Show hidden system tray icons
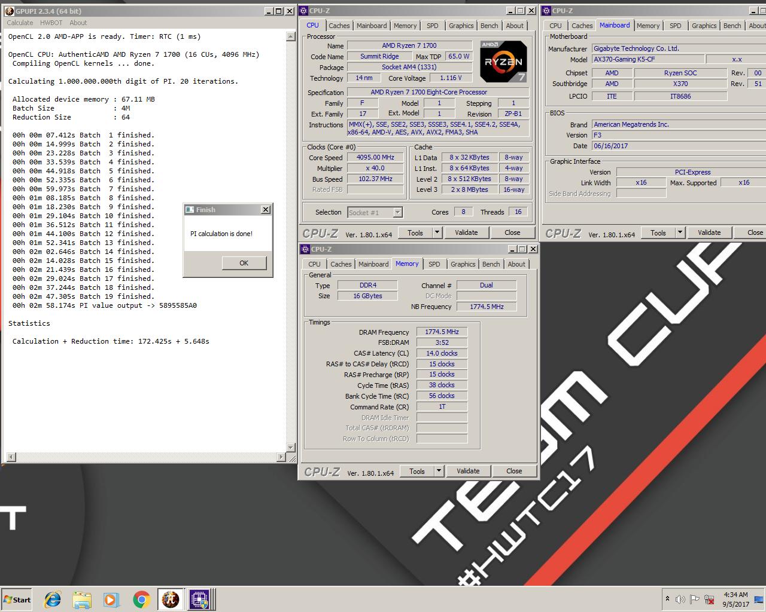The height and width of the screenshot is (612, 766). (x=667, y=599)
